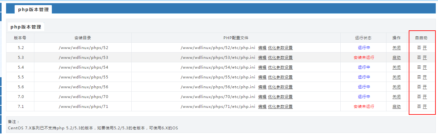Select the 安装目录 column header
Image resolution: width=438 pixels, height=136 pixels.
pyautogui.click(x=83, y=38)
